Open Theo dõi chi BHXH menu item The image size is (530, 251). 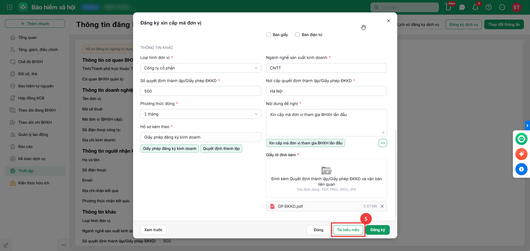tap(35, 122)
